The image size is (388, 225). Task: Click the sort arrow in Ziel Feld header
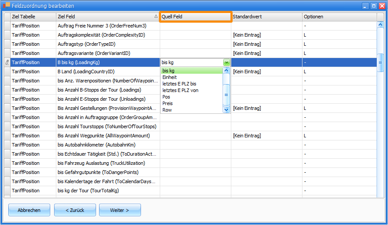[x=156, y=17]
